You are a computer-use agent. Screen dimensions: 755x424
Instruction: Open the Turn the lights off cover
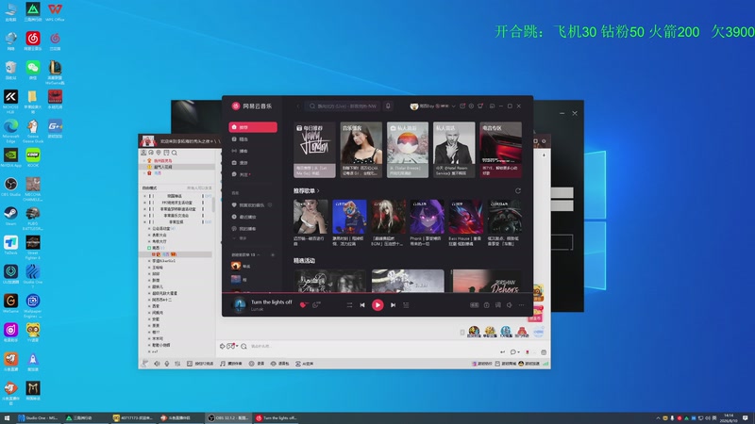pos(240,304)
